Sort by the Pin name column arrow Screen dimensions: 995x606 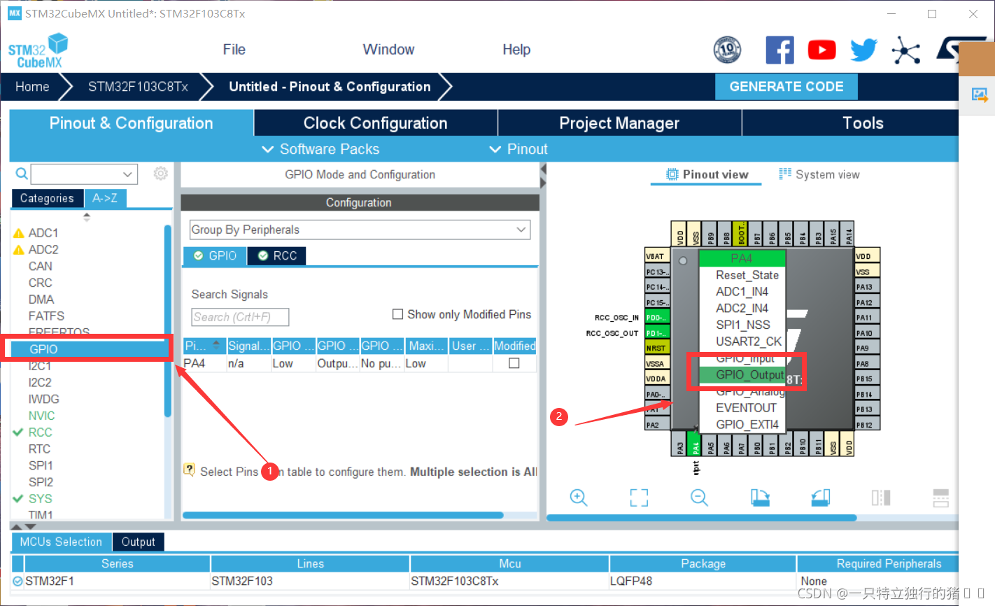tap(216, 344)
